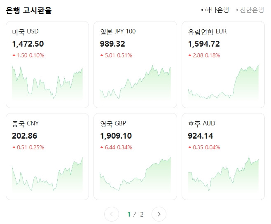Click the red up-triangle on USD card
Screen dimensions: 271x224
point(14,55)
